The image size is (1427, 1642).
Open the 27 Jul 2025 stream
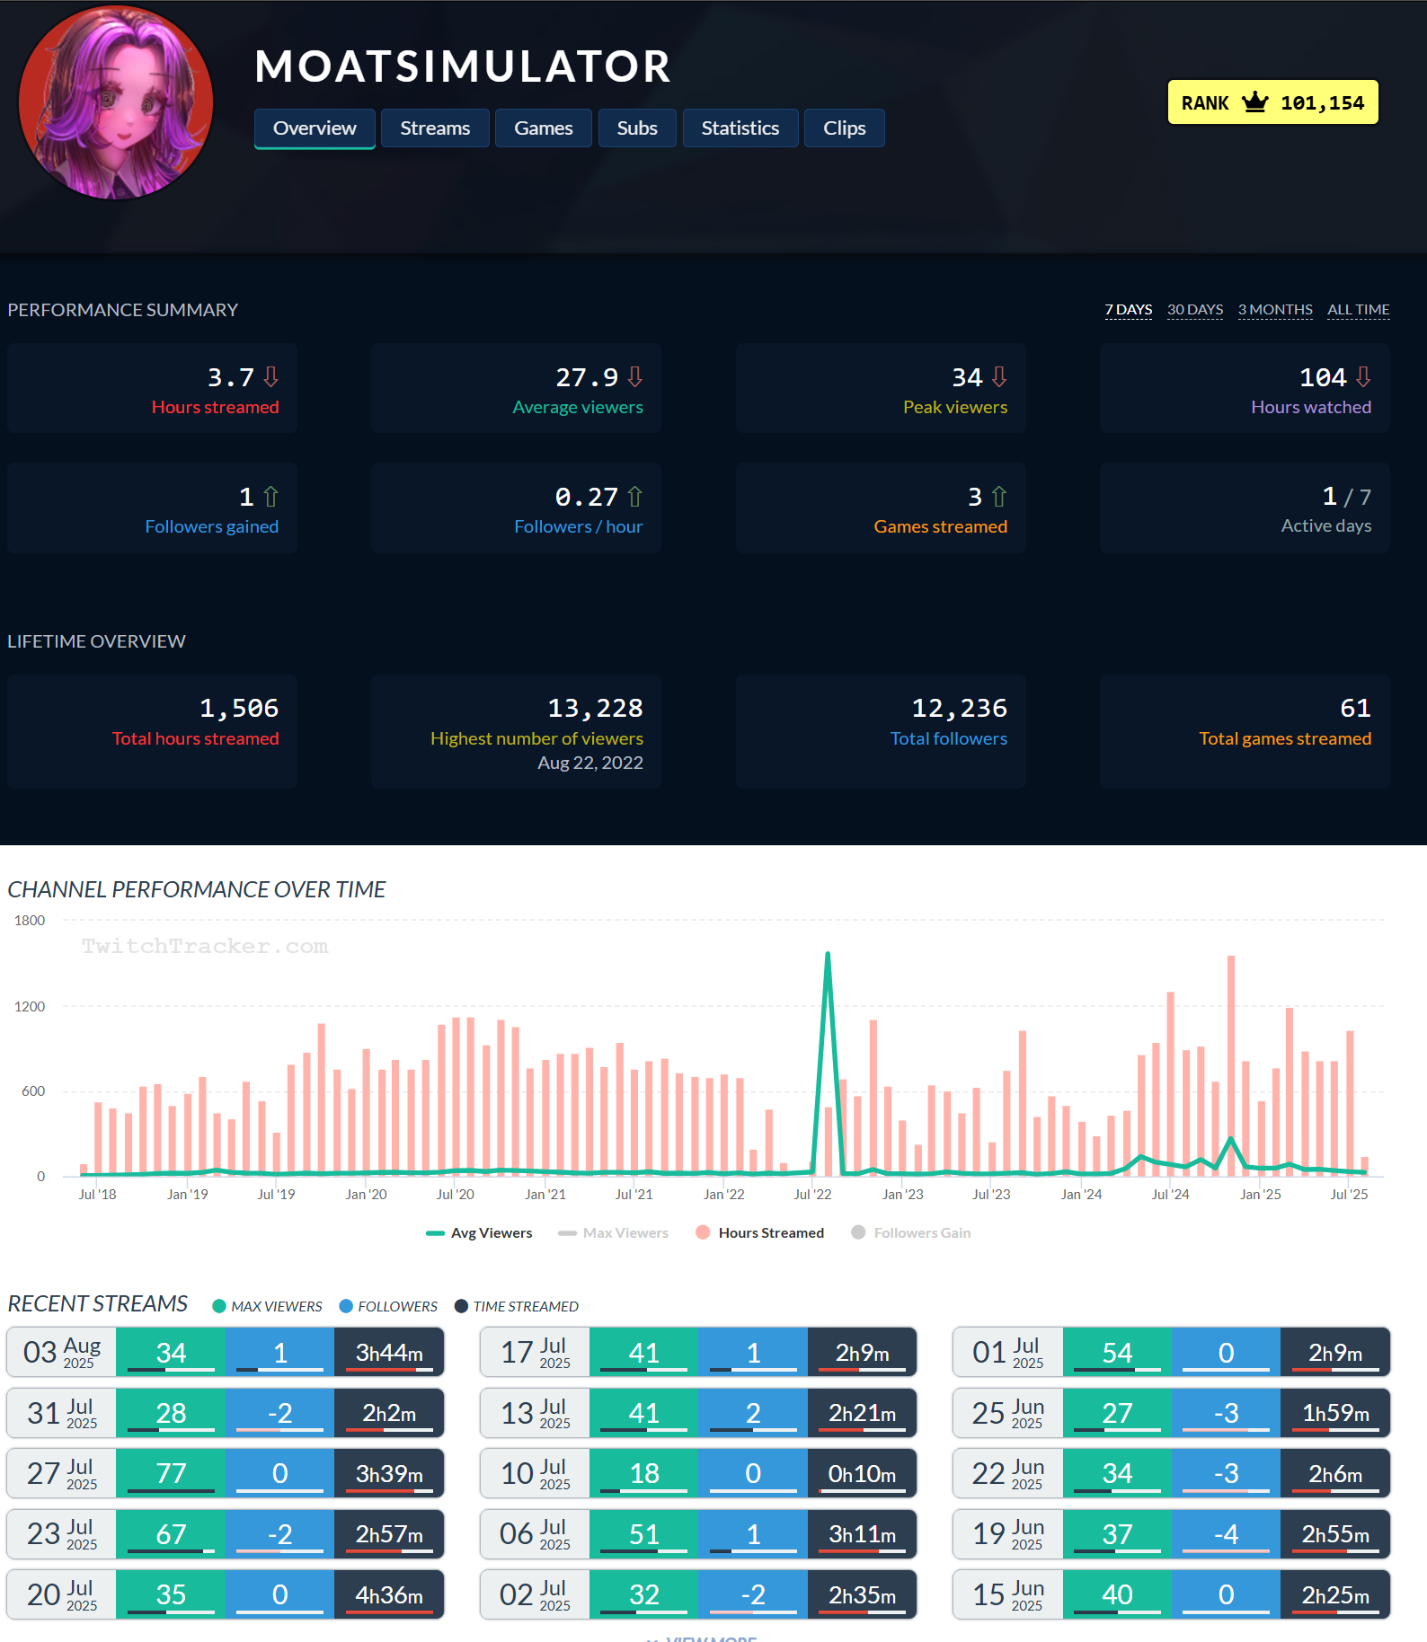pos(226,1473)
